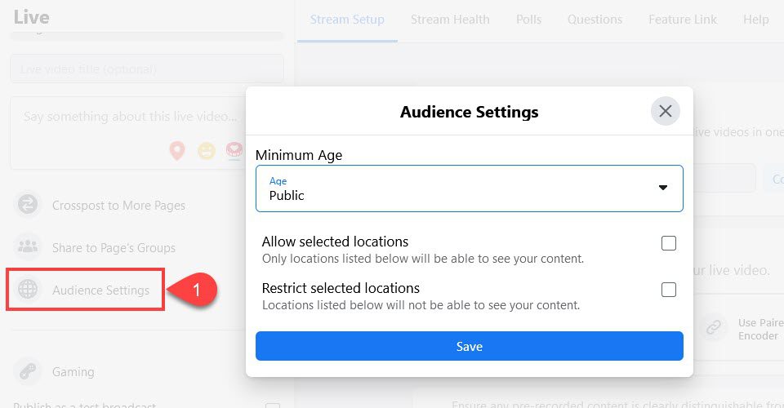Switch to the Stream Setup tab

(347, 20)
